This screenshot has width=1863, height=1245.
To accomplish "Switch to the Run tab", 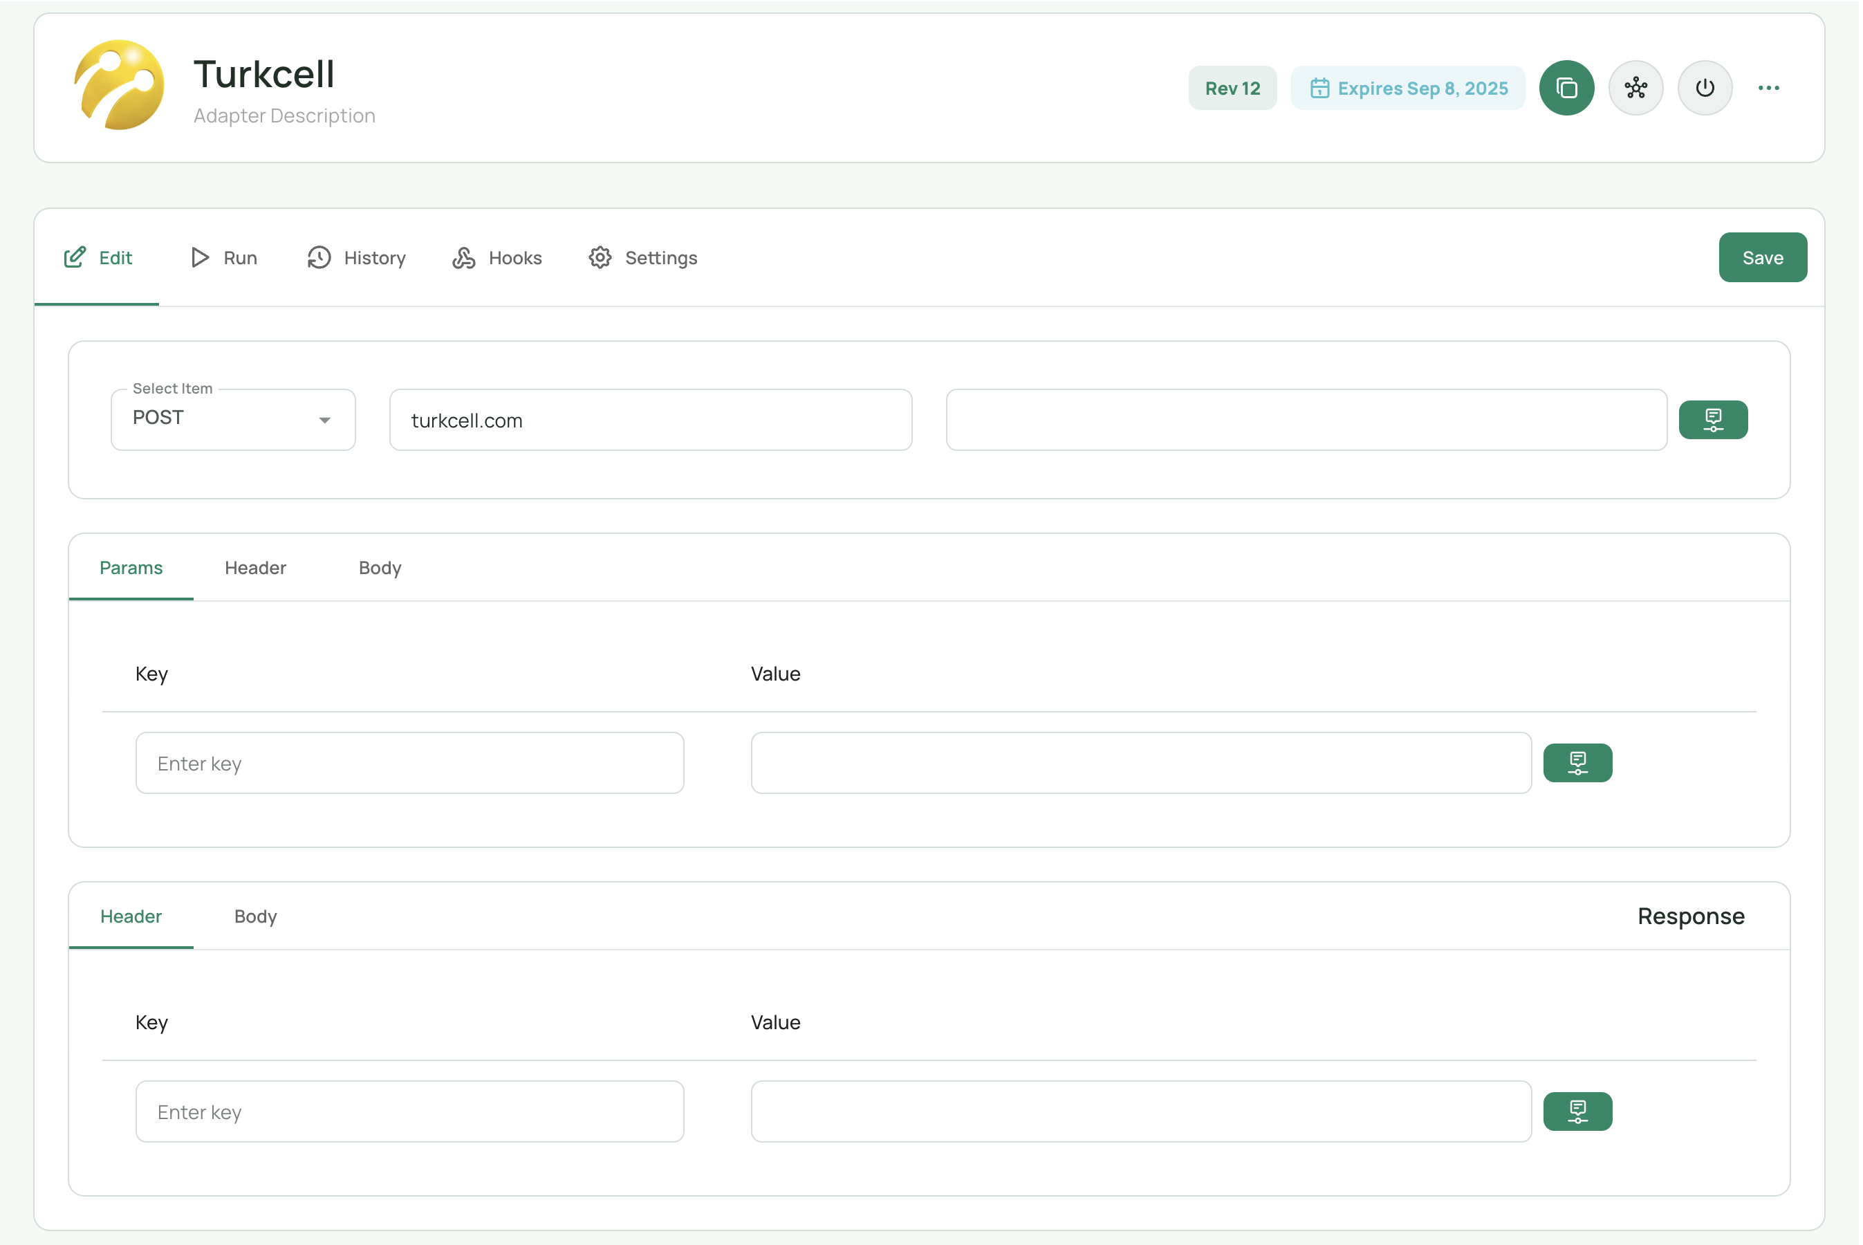I will coord(225,258).
